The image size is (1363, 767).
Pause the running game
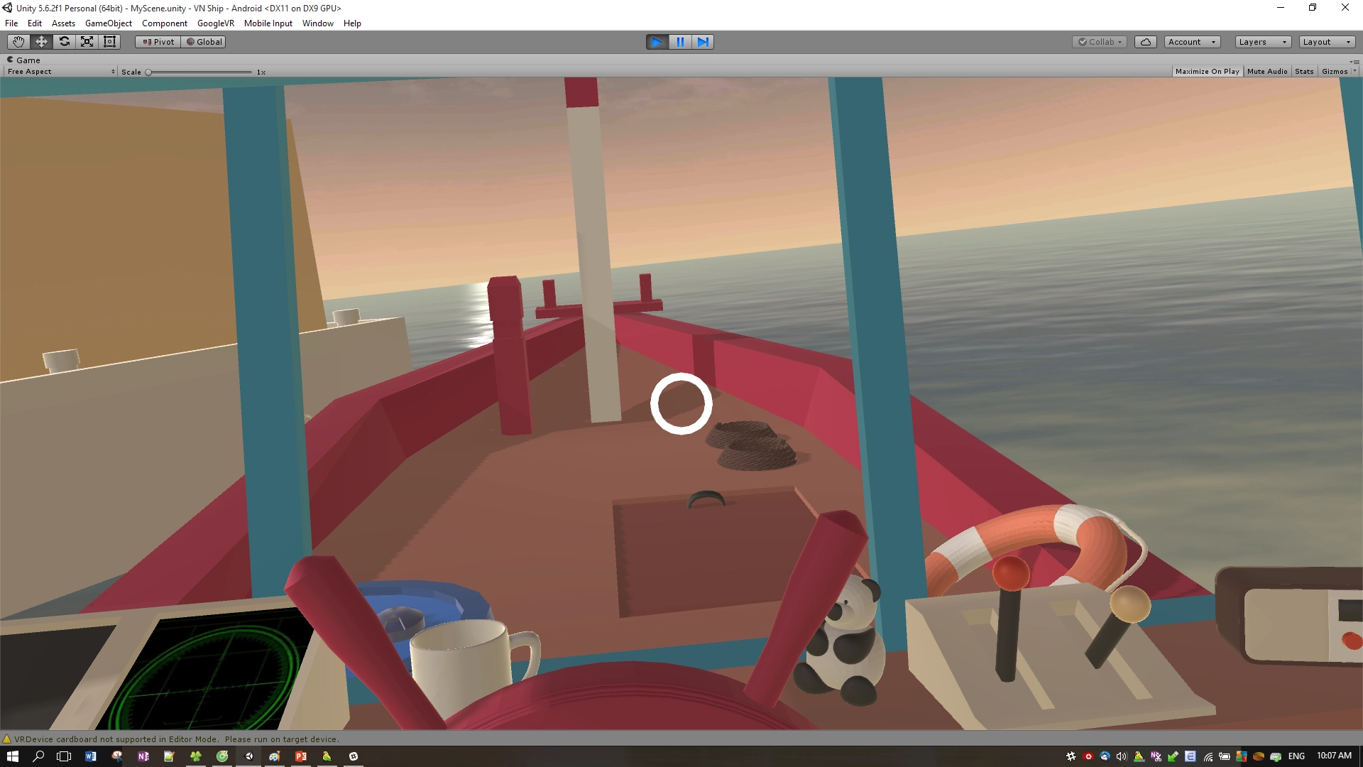(680, 42)
